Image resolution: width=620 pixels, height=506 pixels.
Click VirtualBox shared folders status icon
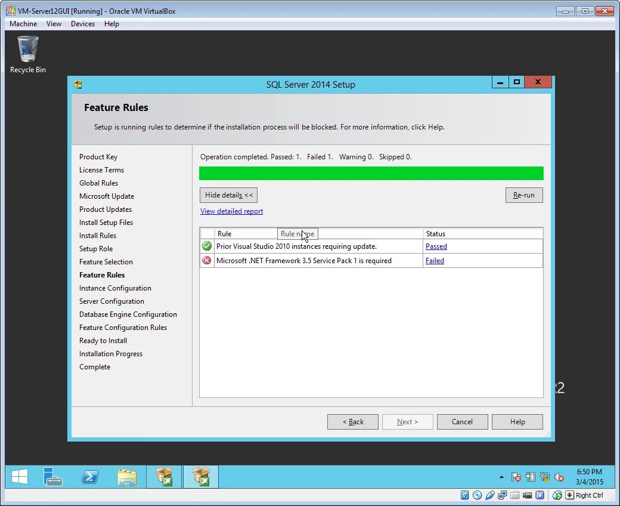tap(515, 495)
